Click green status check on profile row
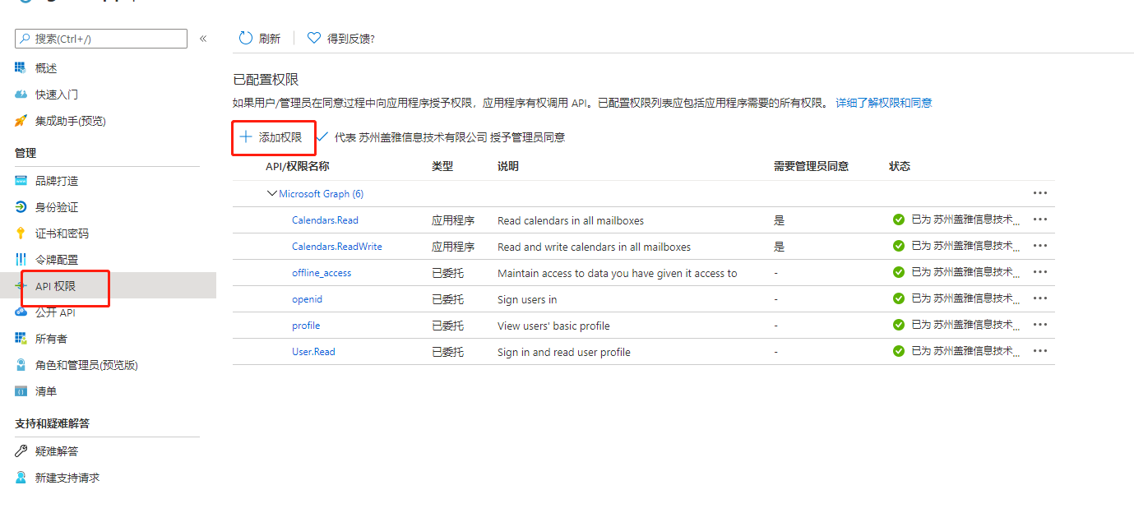 (x=899, y=325)
